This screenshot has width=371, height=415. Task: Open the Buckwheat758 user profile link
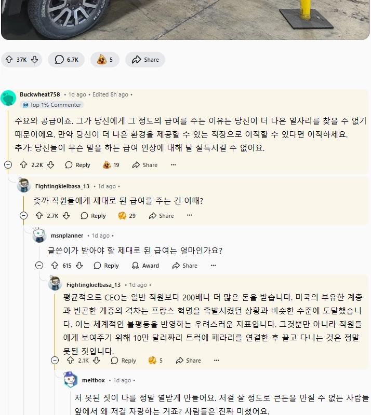(x=39, y=94)
